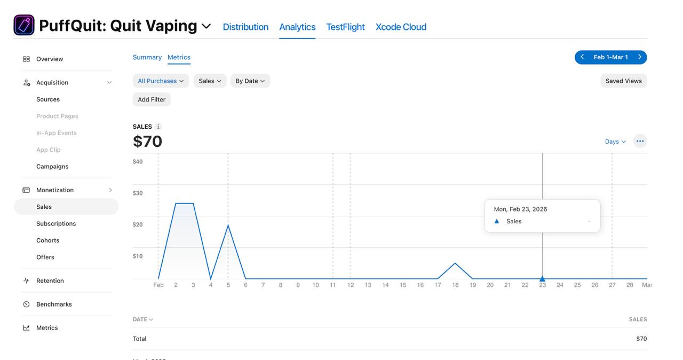The image size is (683, 360).
Task: Click the Monetization card icon
Action: point(26,190)
